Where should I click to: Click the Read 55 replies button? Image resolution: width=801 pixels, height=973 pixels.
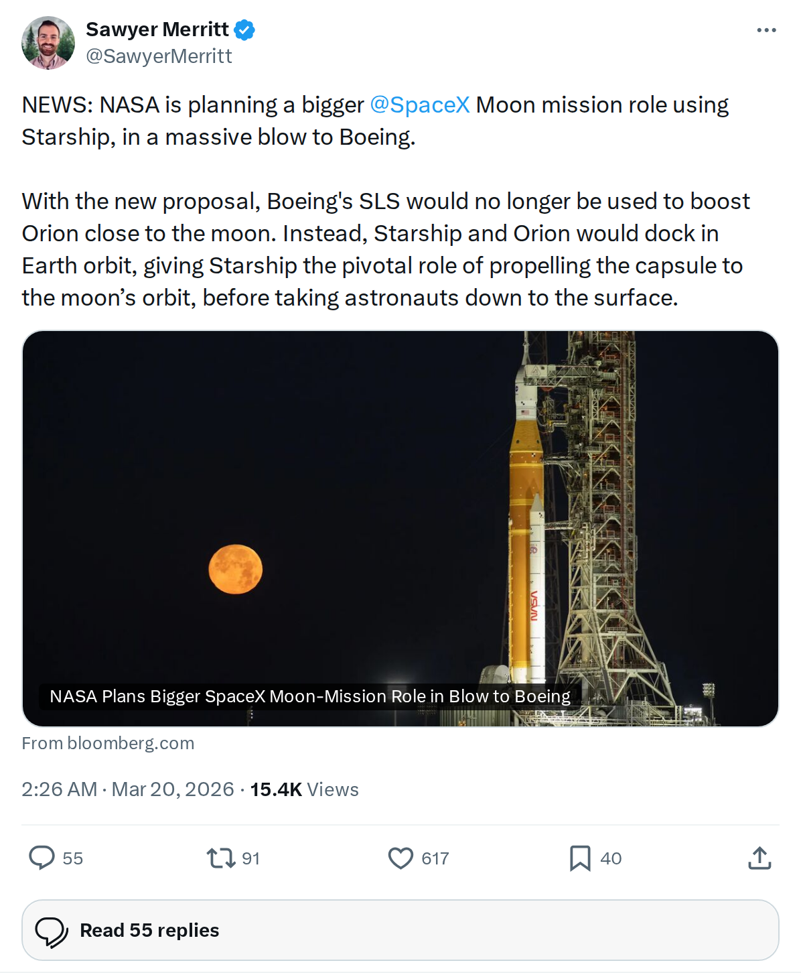(149, 930)
